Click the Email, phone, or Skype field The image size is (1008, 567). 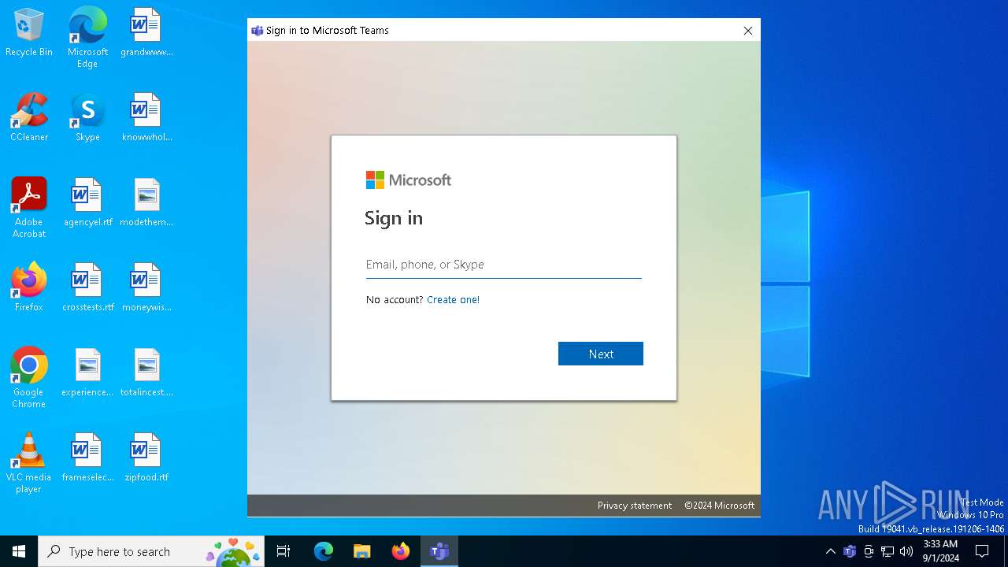pos(504,265)
